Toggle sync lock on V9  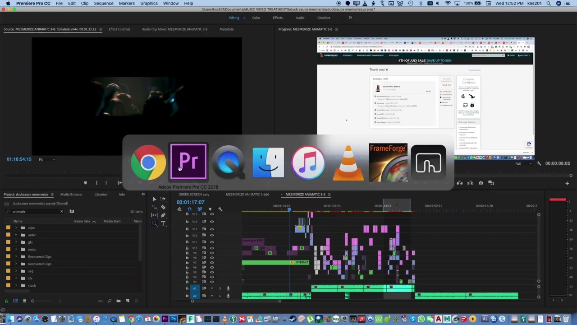coord(204,253)
